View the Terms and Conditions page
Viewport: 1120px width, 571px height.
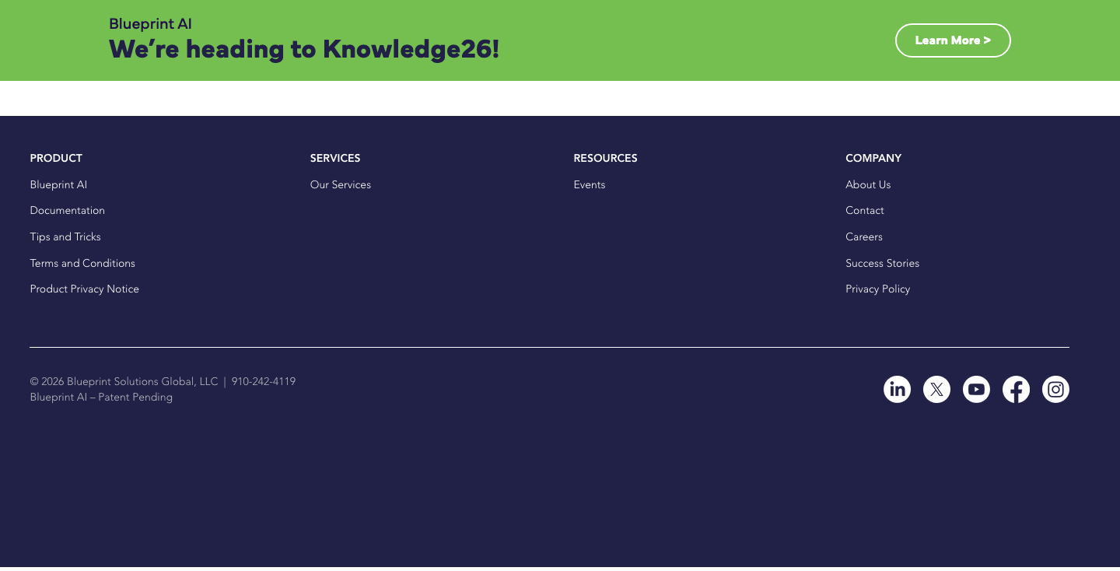click(82, 263)
